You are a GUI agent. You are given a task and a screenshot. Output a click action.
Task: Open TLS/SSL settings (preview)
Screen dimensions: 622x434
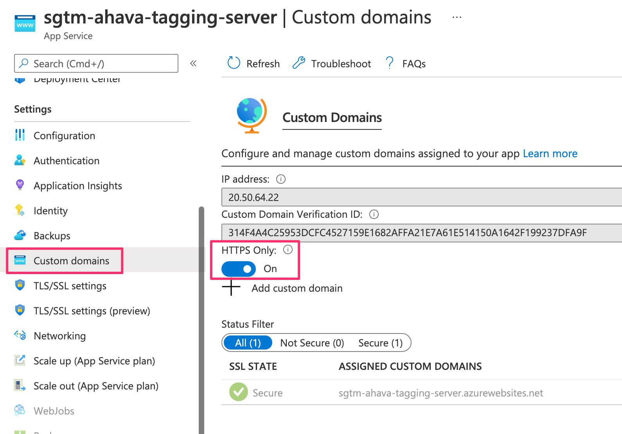click(92, 311)
